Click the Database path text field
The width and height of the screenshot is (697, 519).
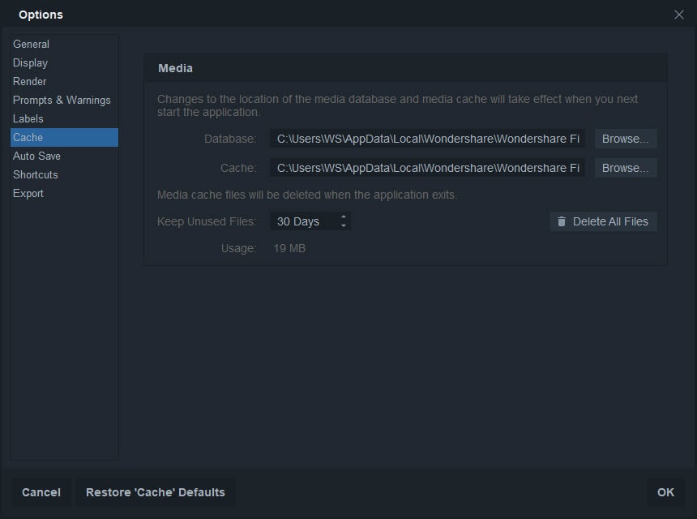pos(427,139)
